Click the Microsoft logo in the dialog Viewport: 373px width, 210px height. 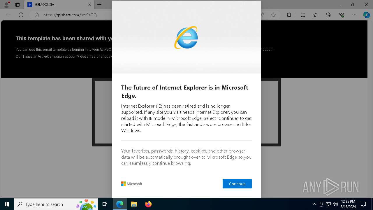132,184
